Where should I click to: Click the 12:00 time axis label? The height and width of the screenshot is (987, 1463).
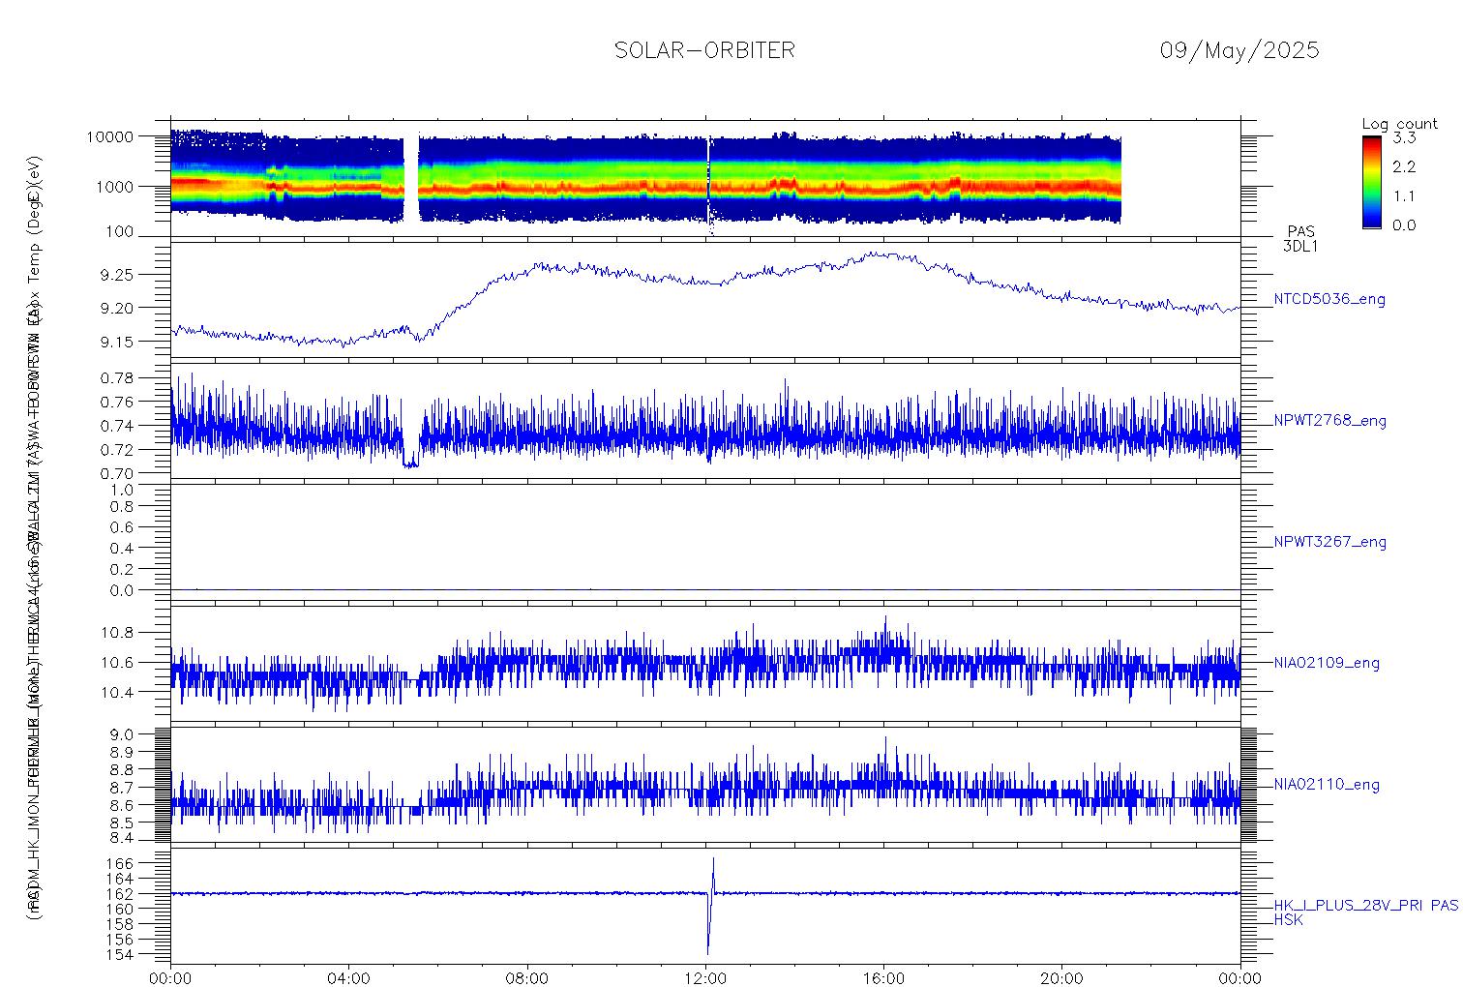click(x=705, y=978)
